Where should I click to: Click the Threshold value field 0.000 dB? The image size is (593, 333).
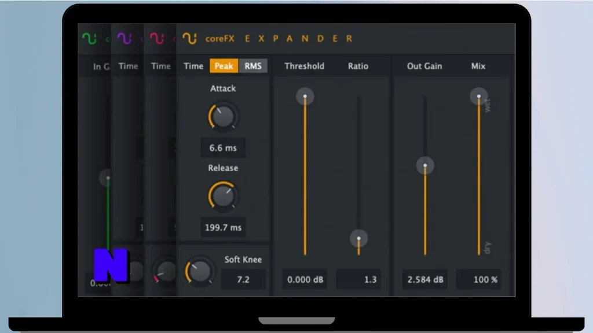tap(305, 280)
